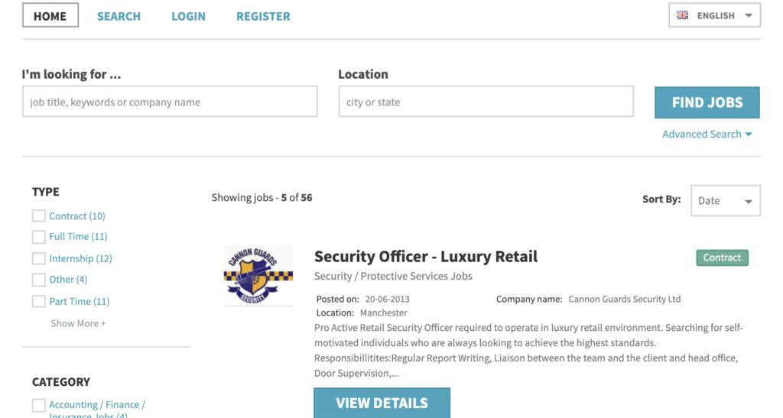The height and width of the screenshot is (418, 783).
Task: Toggle the Part Time checkbox
Action: pos(39,301)
